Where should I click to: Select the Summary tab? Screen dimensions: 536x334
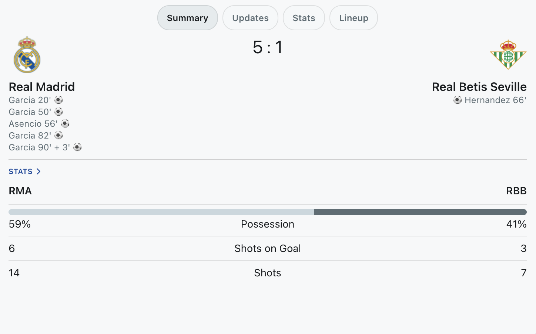187,18
